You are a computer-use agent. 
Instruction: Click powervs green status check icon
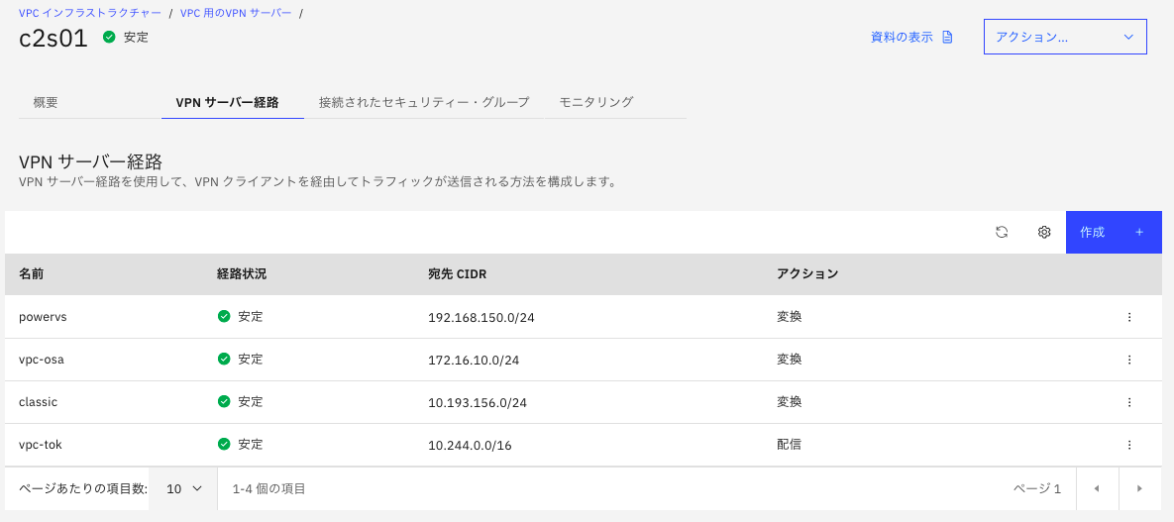(x=223, y=317)
